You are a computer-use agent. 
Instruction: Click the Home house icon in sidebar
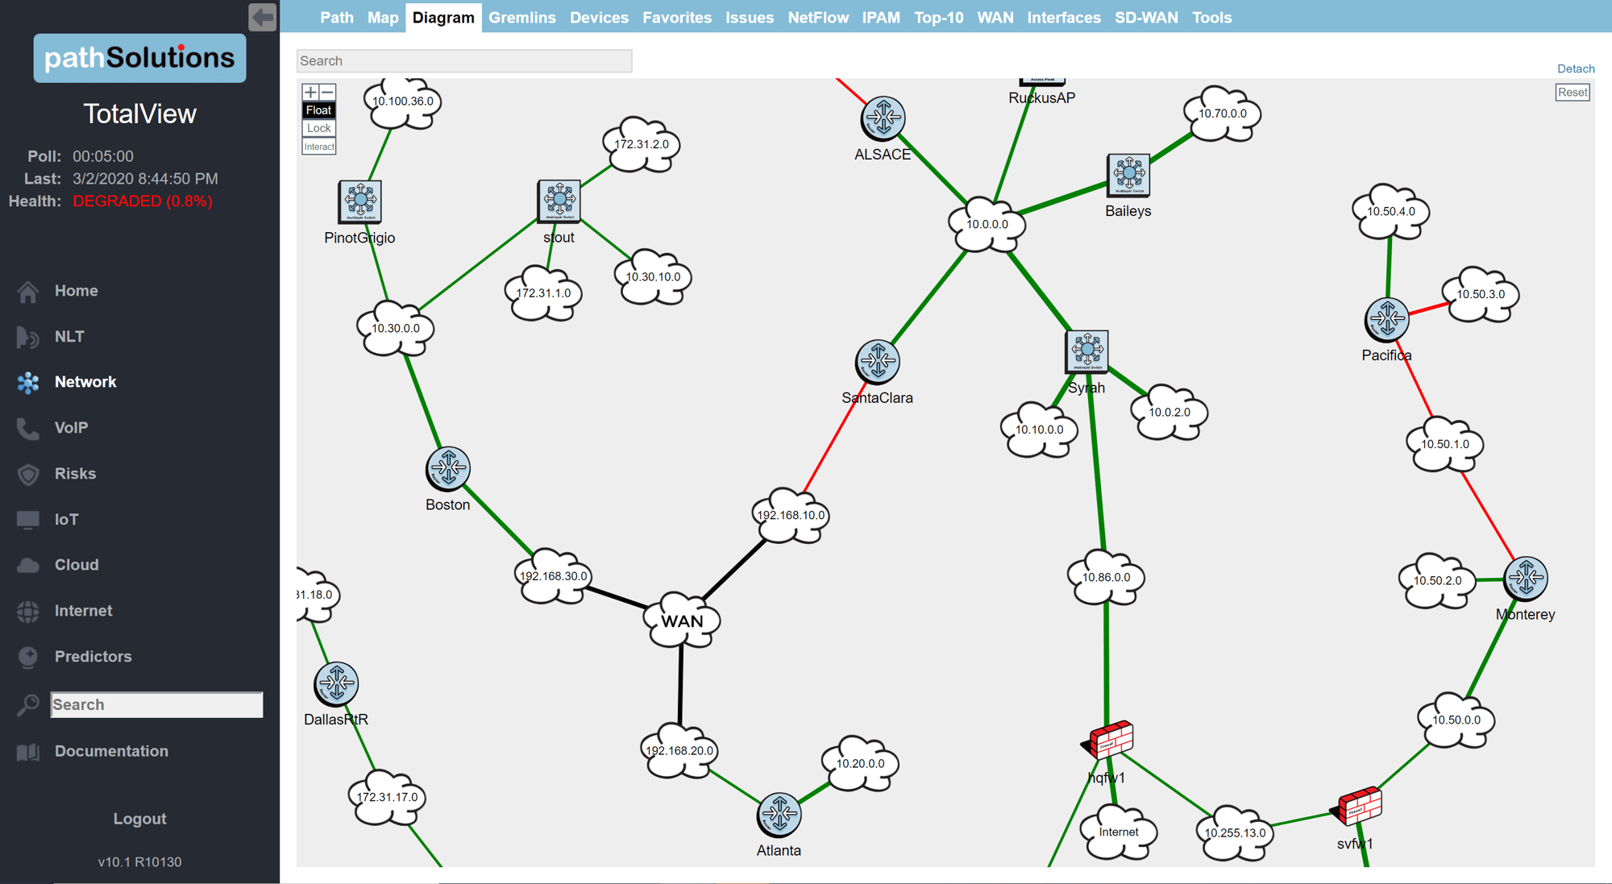tap(28, 291)
